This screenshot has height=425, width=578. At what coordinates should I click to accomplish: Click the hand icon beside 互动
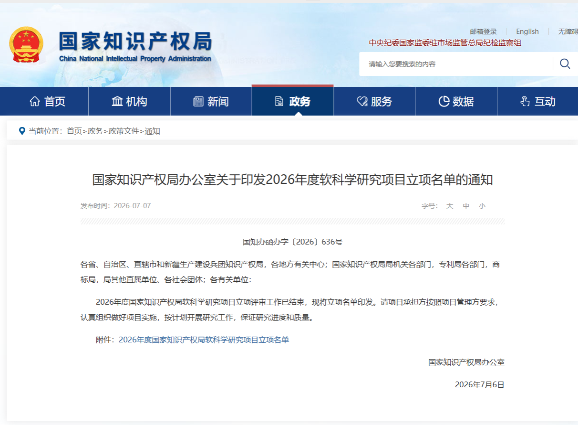pyautogui.click(x=525, y=101)
